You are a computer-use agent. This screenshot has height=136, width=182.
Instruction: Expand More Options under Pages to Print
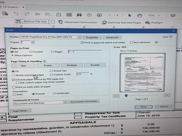[x=13, y=56]
